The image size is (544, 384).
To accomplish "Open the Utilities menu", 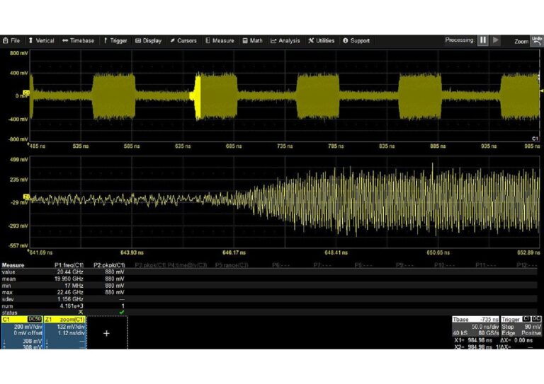I will pos(322,40).
